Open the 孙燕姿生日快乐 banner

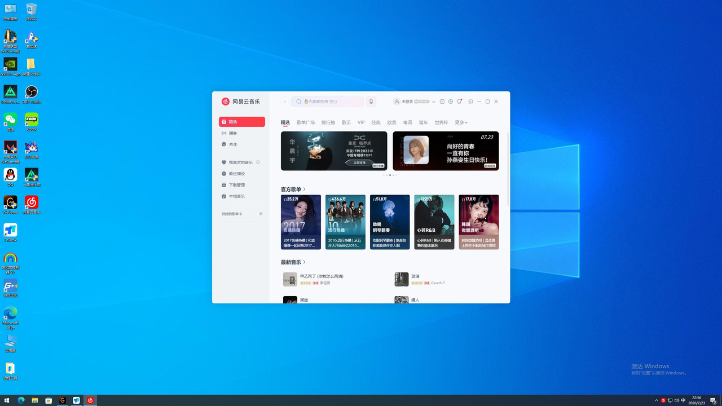[446, 151]
